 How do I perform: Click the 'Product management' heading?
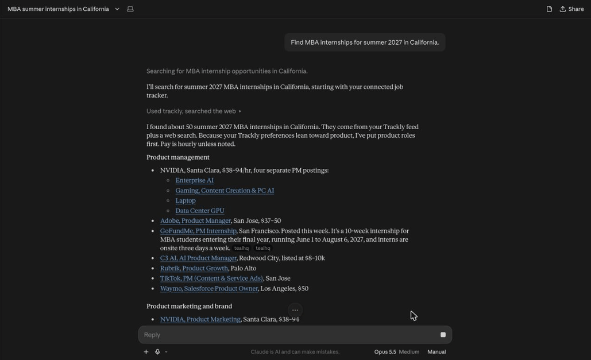click(x=178, y=157)
